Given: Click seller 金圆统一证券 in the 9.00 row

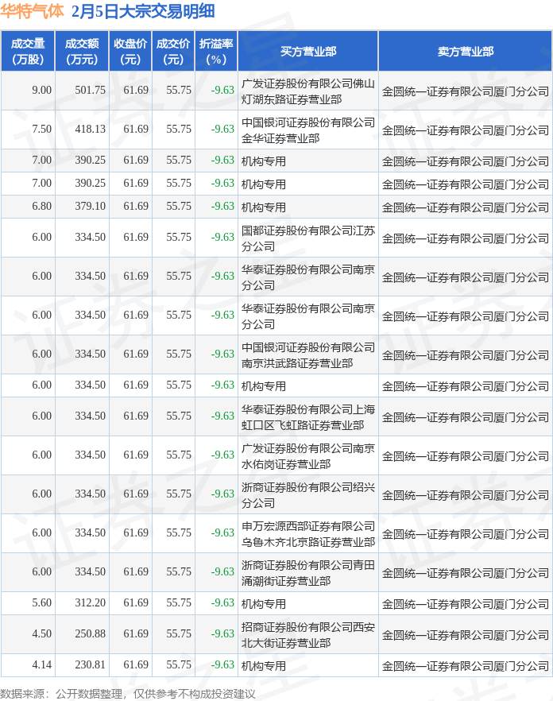Looking at the screenshot, I should [x=466, y=91].
